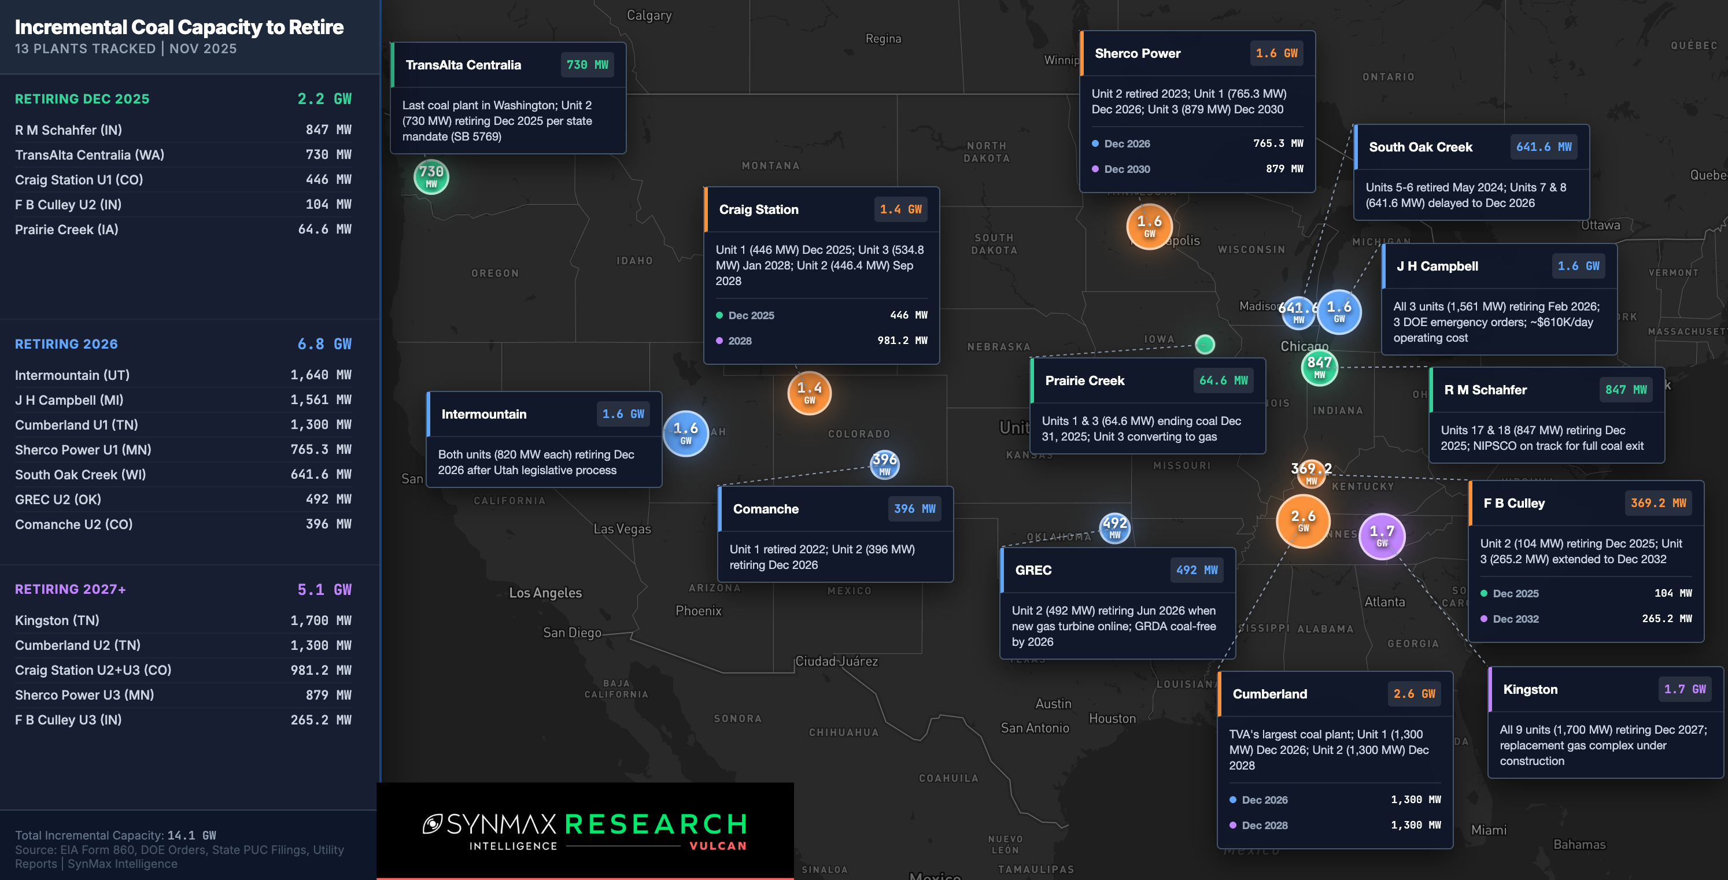The height and width of the screenshot is (880, 1728).
Task: Open the Retiring Dec 2025 section header
Action: [82, 99]
